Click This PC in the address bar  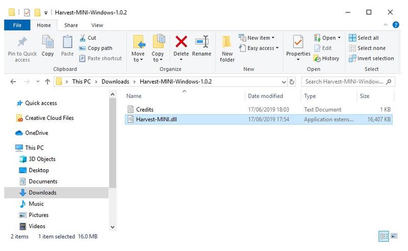coord(82,82)
